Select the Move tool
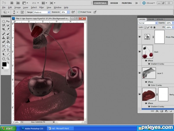The image size is (174, 131). coord(8,21)
